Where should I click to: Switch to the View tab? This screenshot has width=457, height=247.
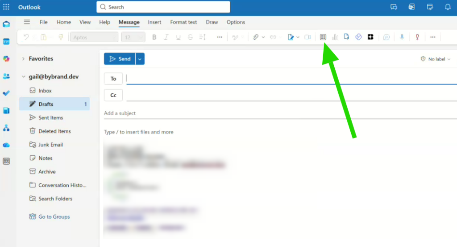[85, 22]
